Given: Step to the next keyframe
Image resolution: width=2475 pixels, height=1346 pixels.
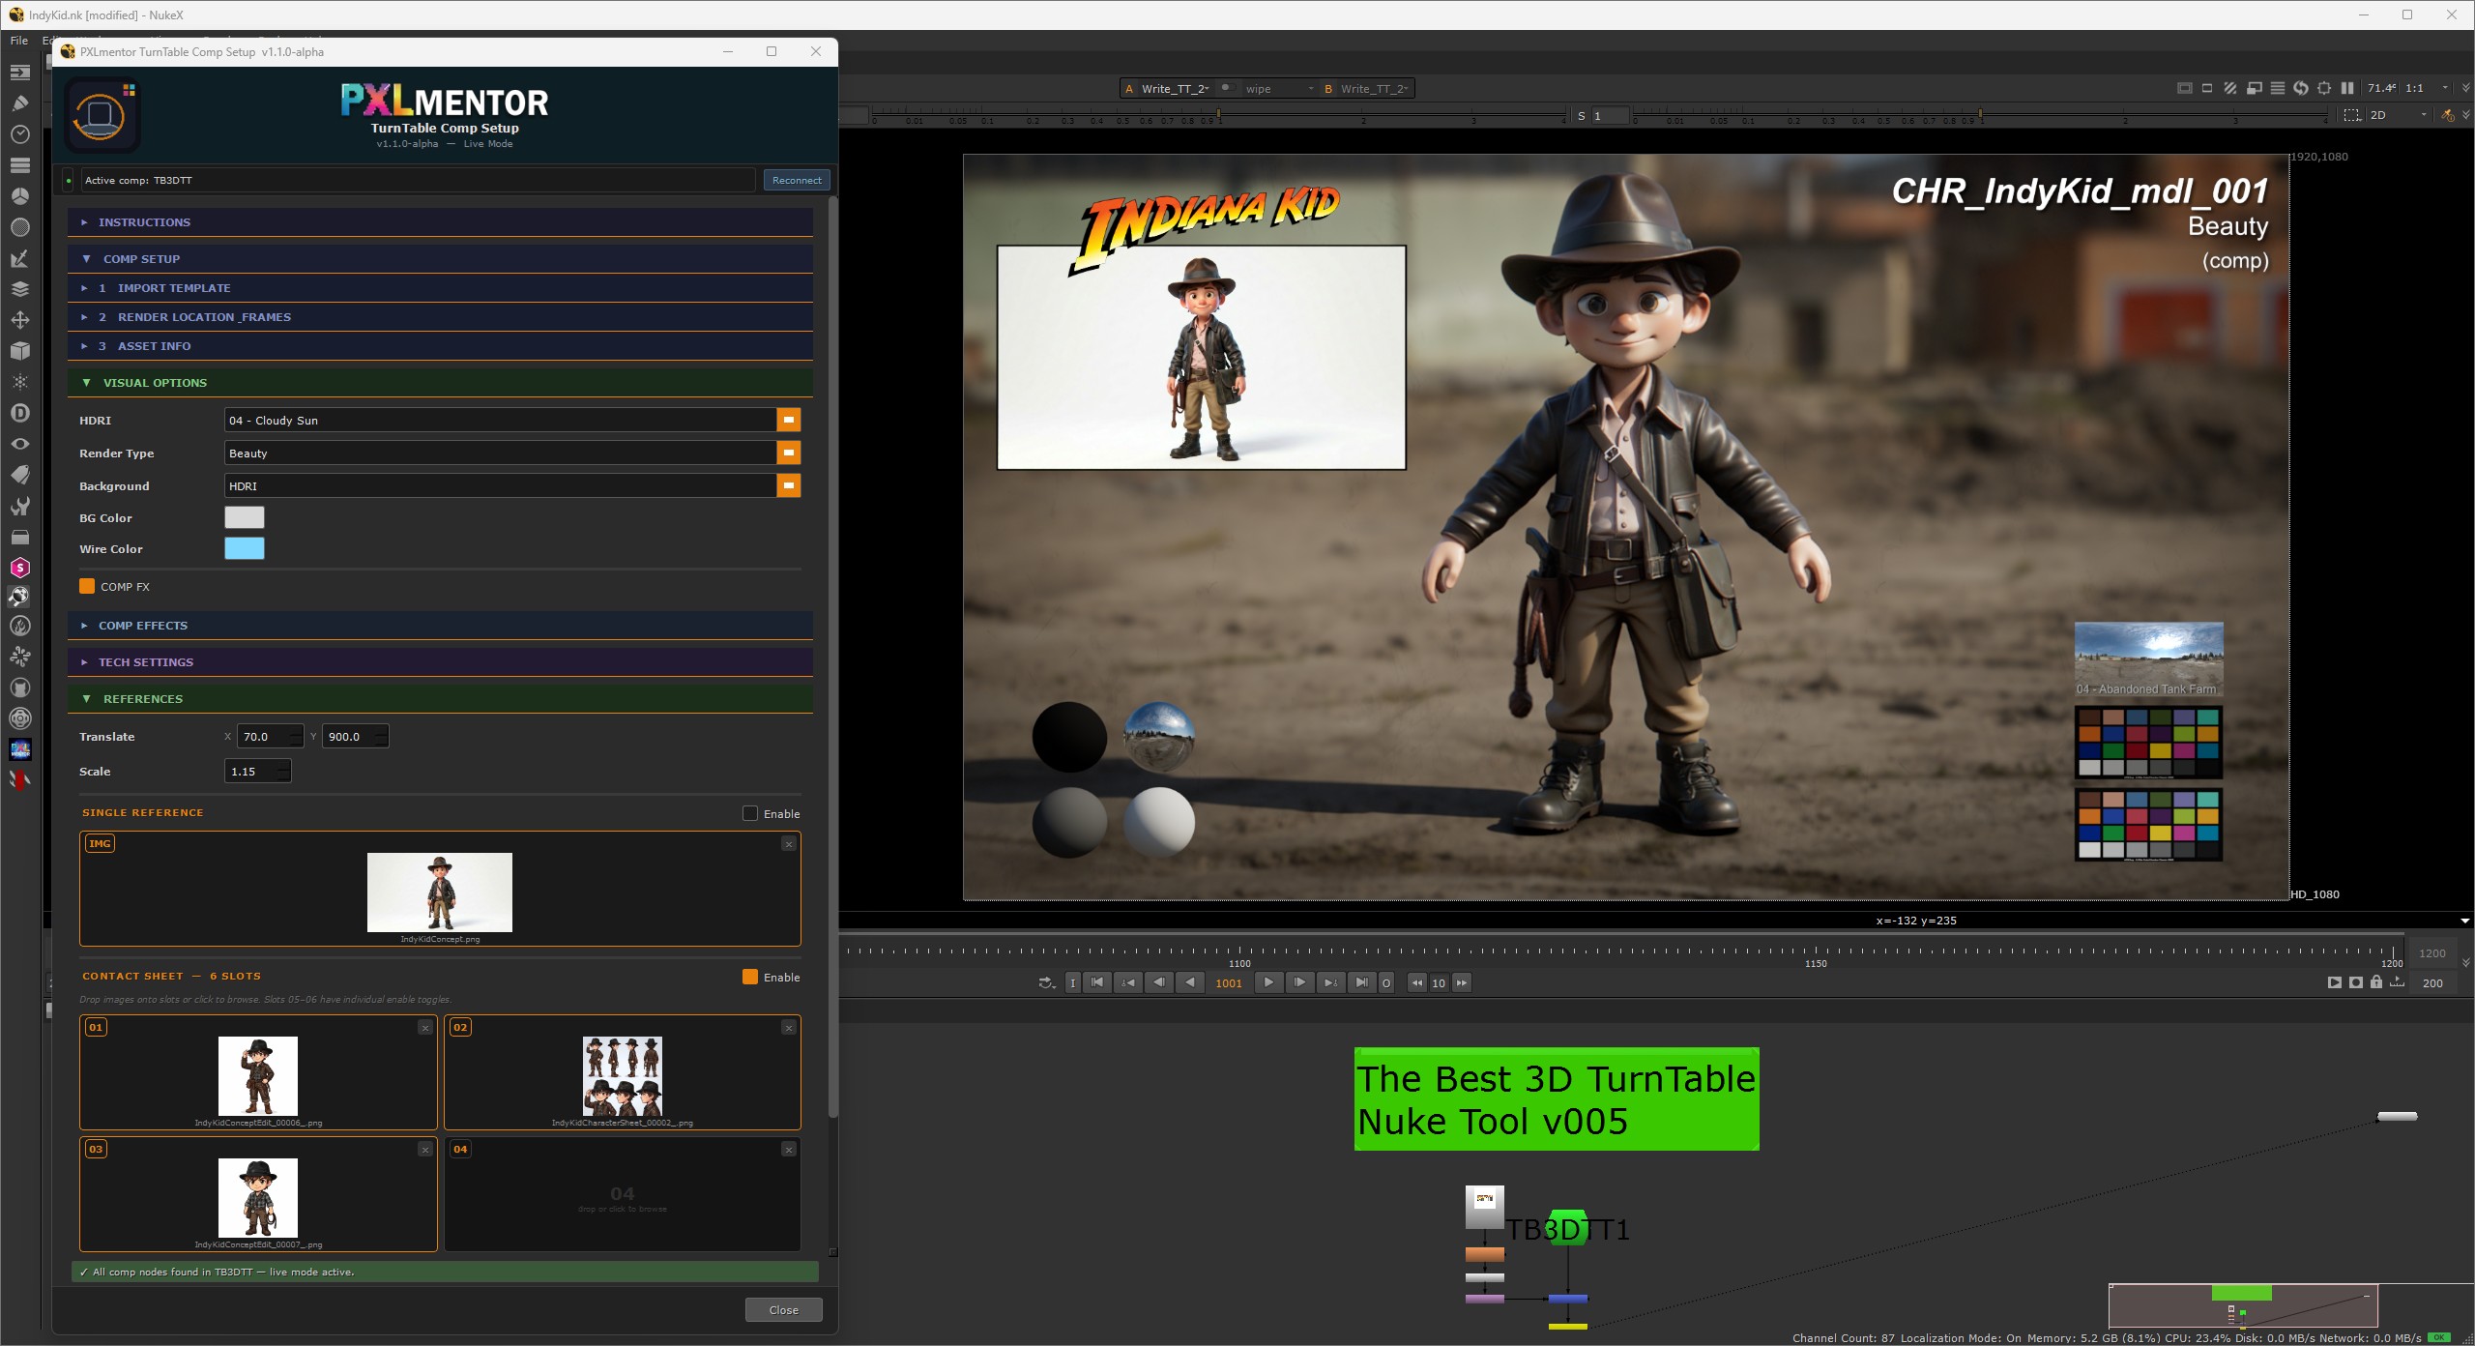Looking at the screenshot, I should (x=1330, y=982).
